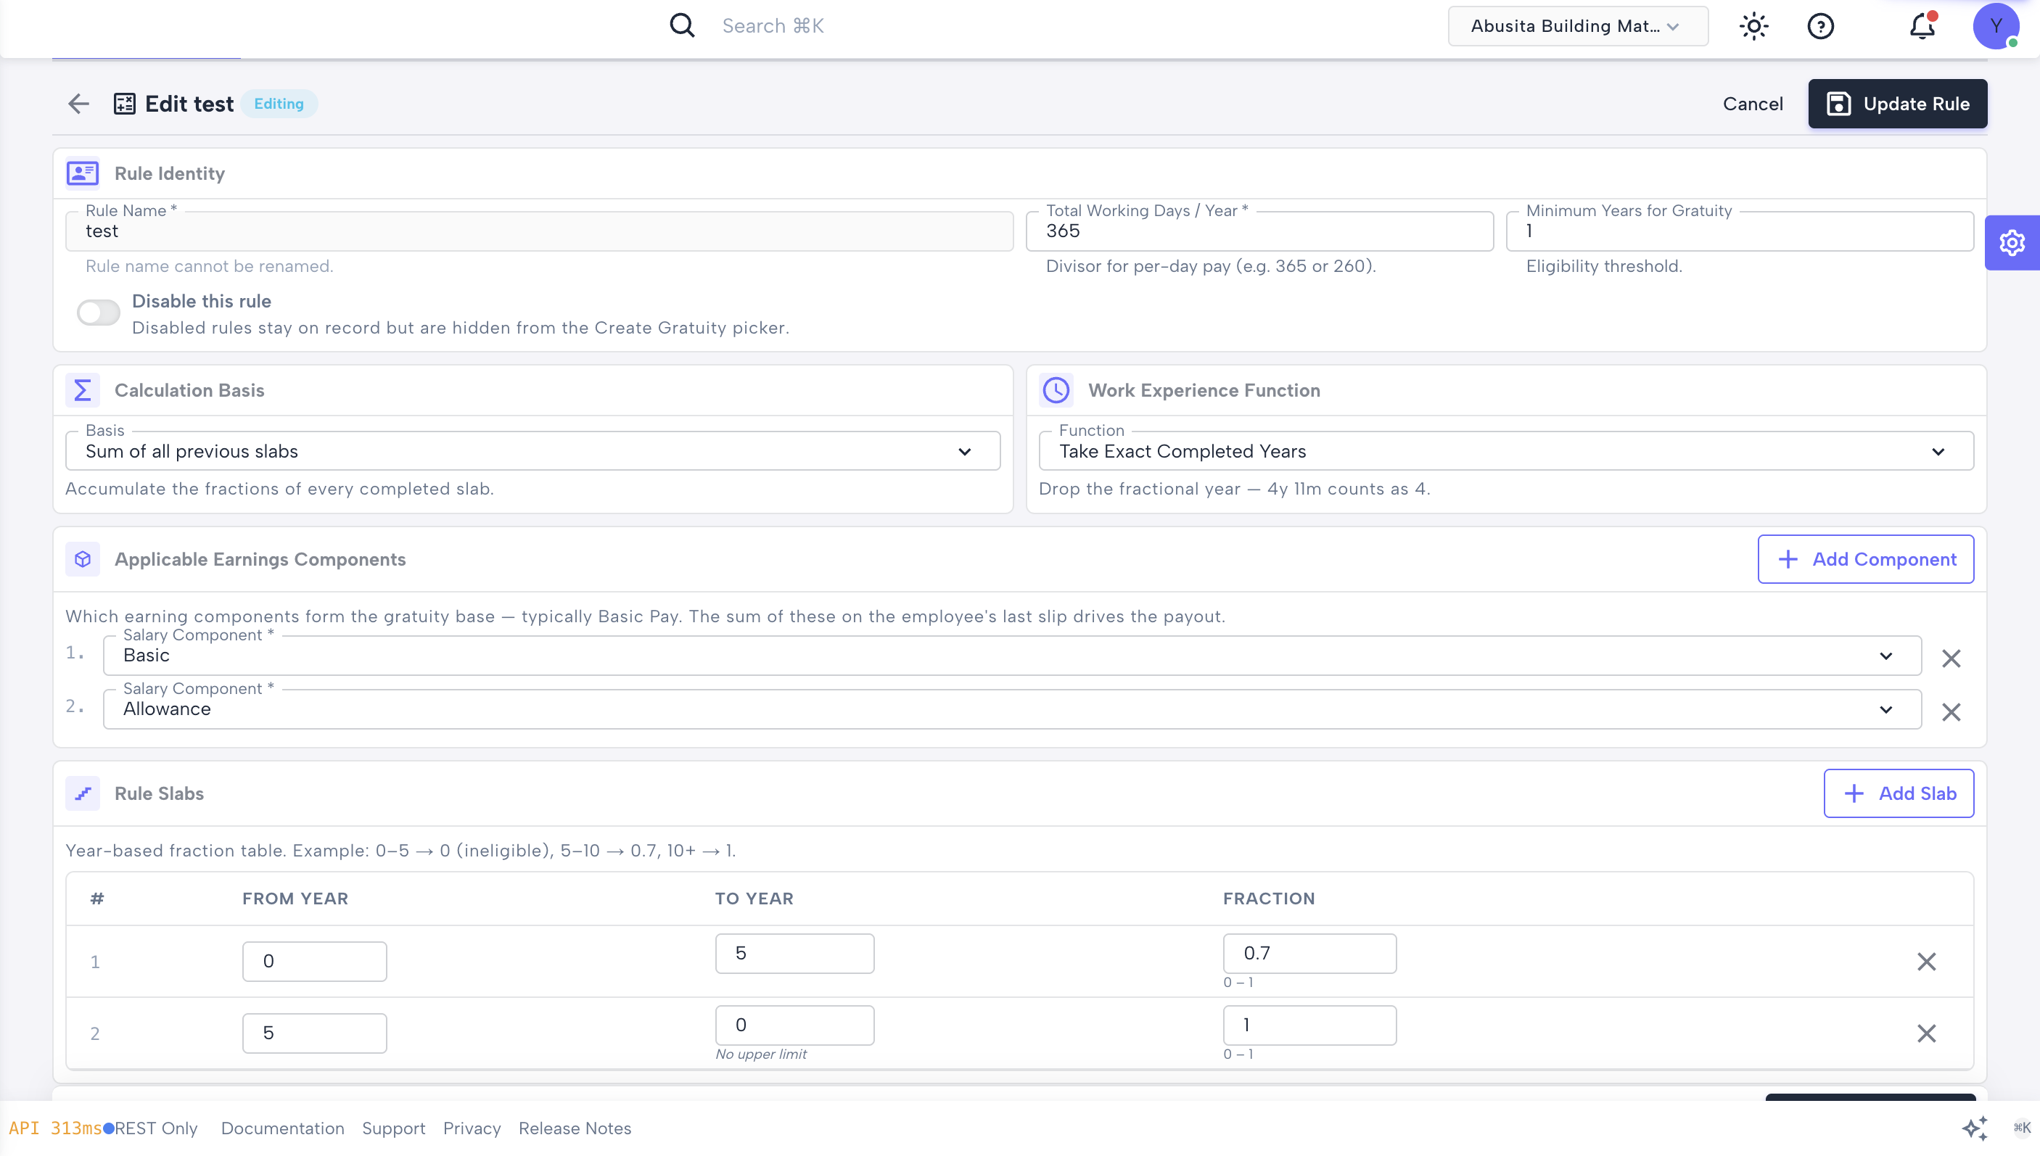This screenshot has height=1156, width=2040.
Task: Click slab 2 Fraction field
Action: click(1309, 1024)
